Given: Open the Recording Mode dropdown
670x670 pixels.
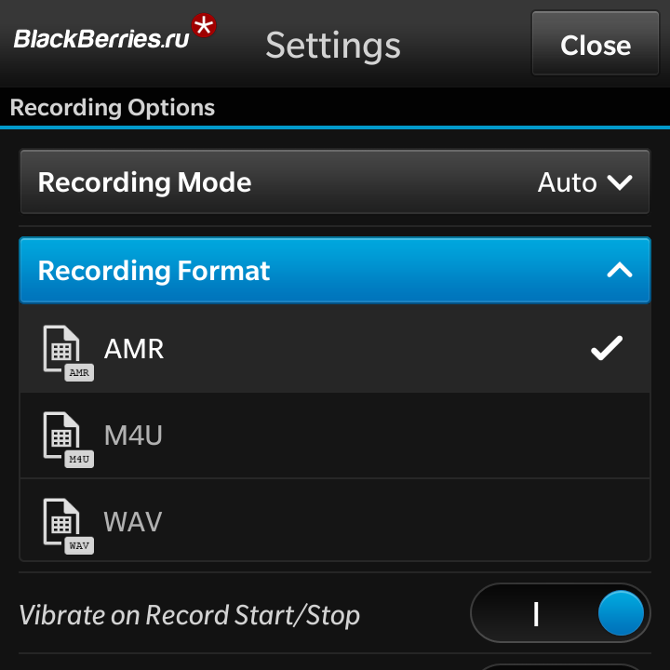Looking at the screenshot, I should coord(335,181).
